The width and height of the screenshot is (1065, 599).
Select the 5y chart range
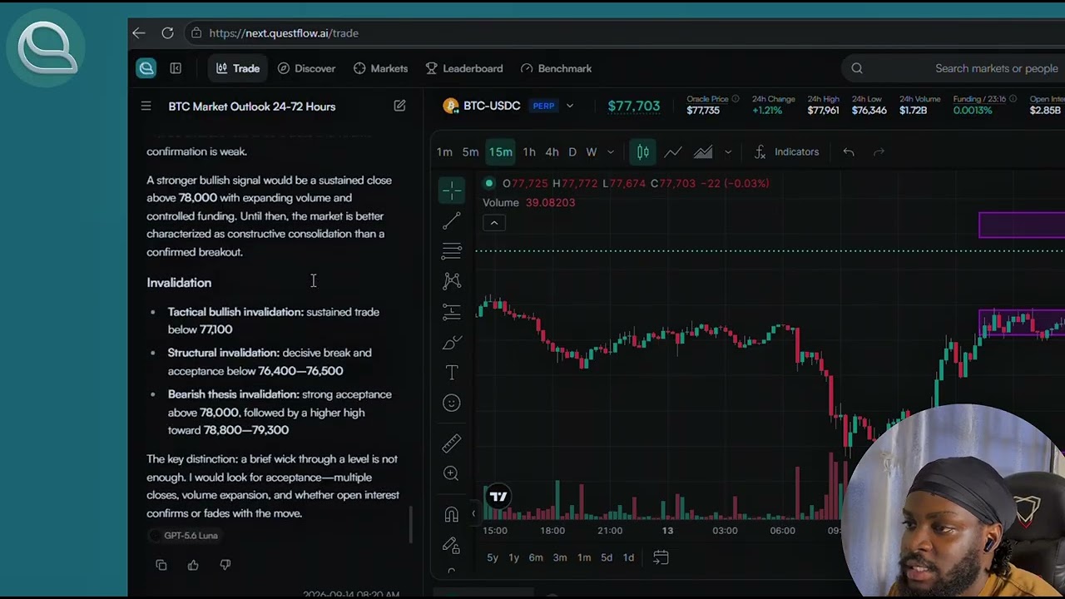(x=493, y=557)
